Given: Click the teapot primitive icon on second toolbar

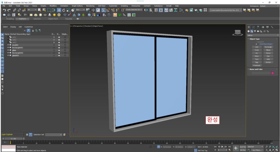Looking at the screenshot, I should [x=45, y=15].
